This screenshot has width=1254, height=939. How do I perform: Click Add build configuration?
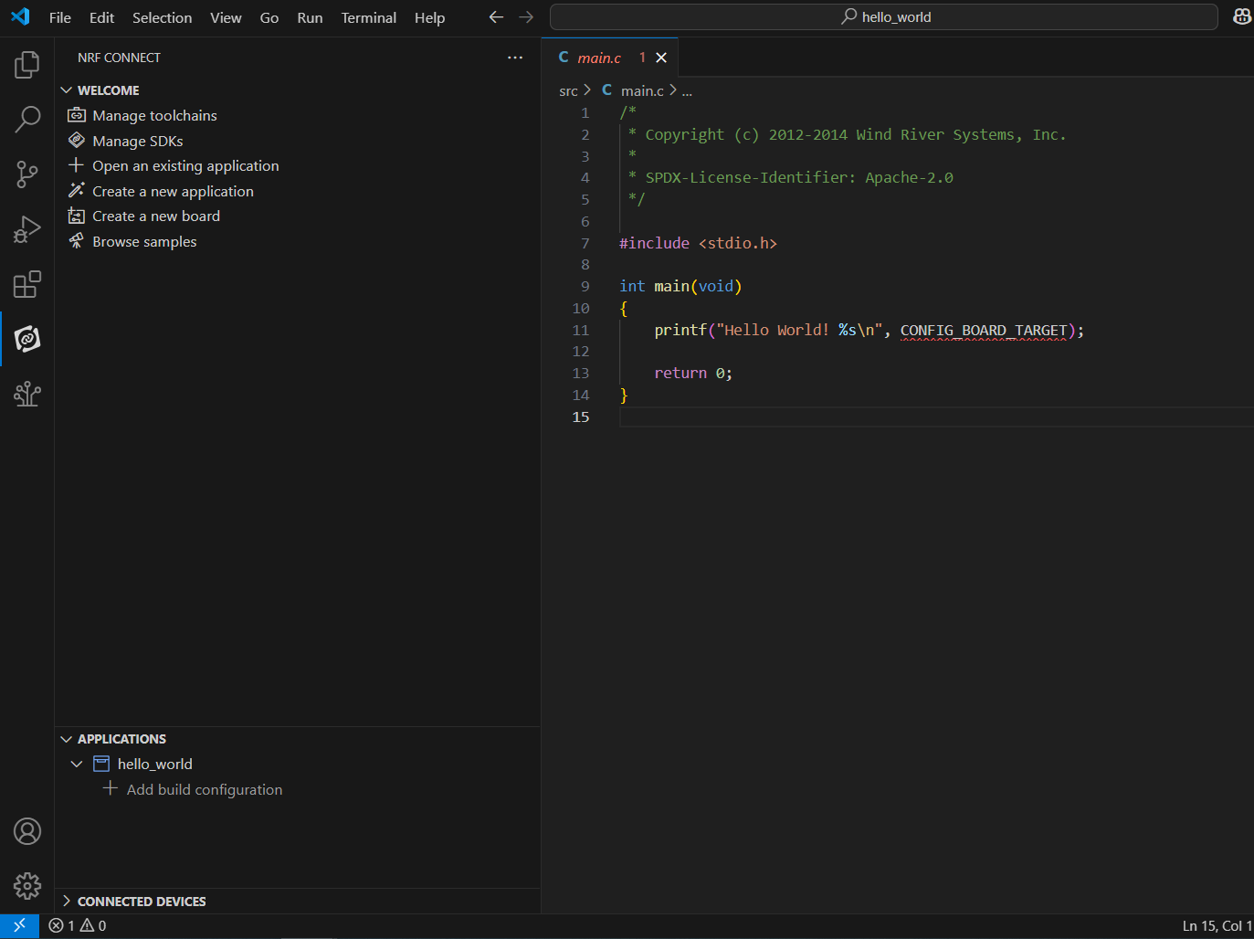[x=205, y=789]
